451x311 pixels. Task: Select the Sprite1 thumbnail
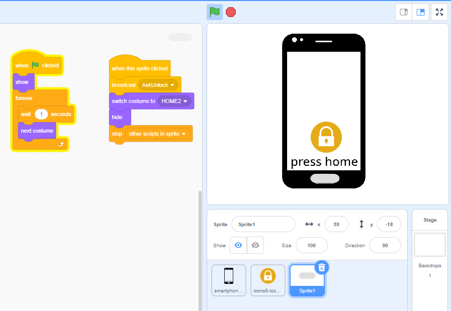[x=307, y=280]
